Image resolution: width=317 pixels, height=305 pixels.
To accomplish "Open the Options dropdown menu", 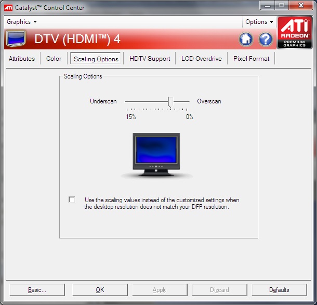I will tap(259, 22).
